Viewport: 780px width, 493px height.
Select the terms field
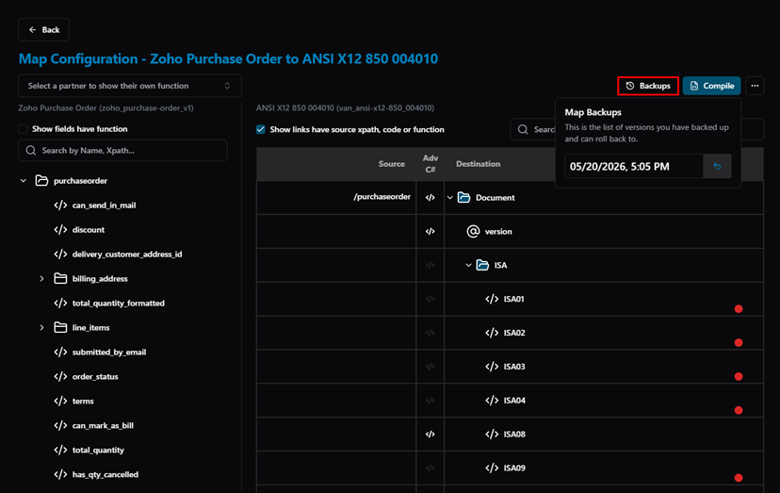tap(83, 401)
